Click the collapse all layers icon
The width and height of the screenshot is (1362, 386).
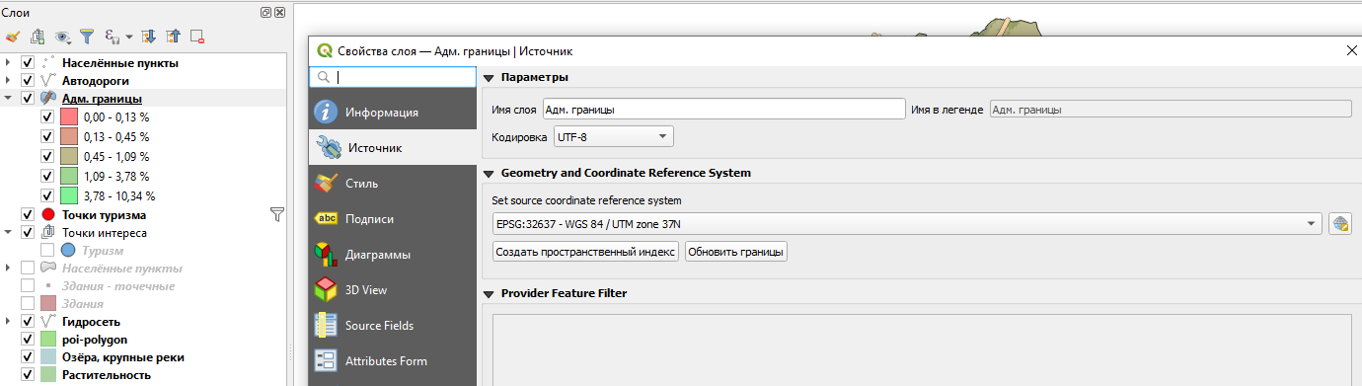[174, 37]
